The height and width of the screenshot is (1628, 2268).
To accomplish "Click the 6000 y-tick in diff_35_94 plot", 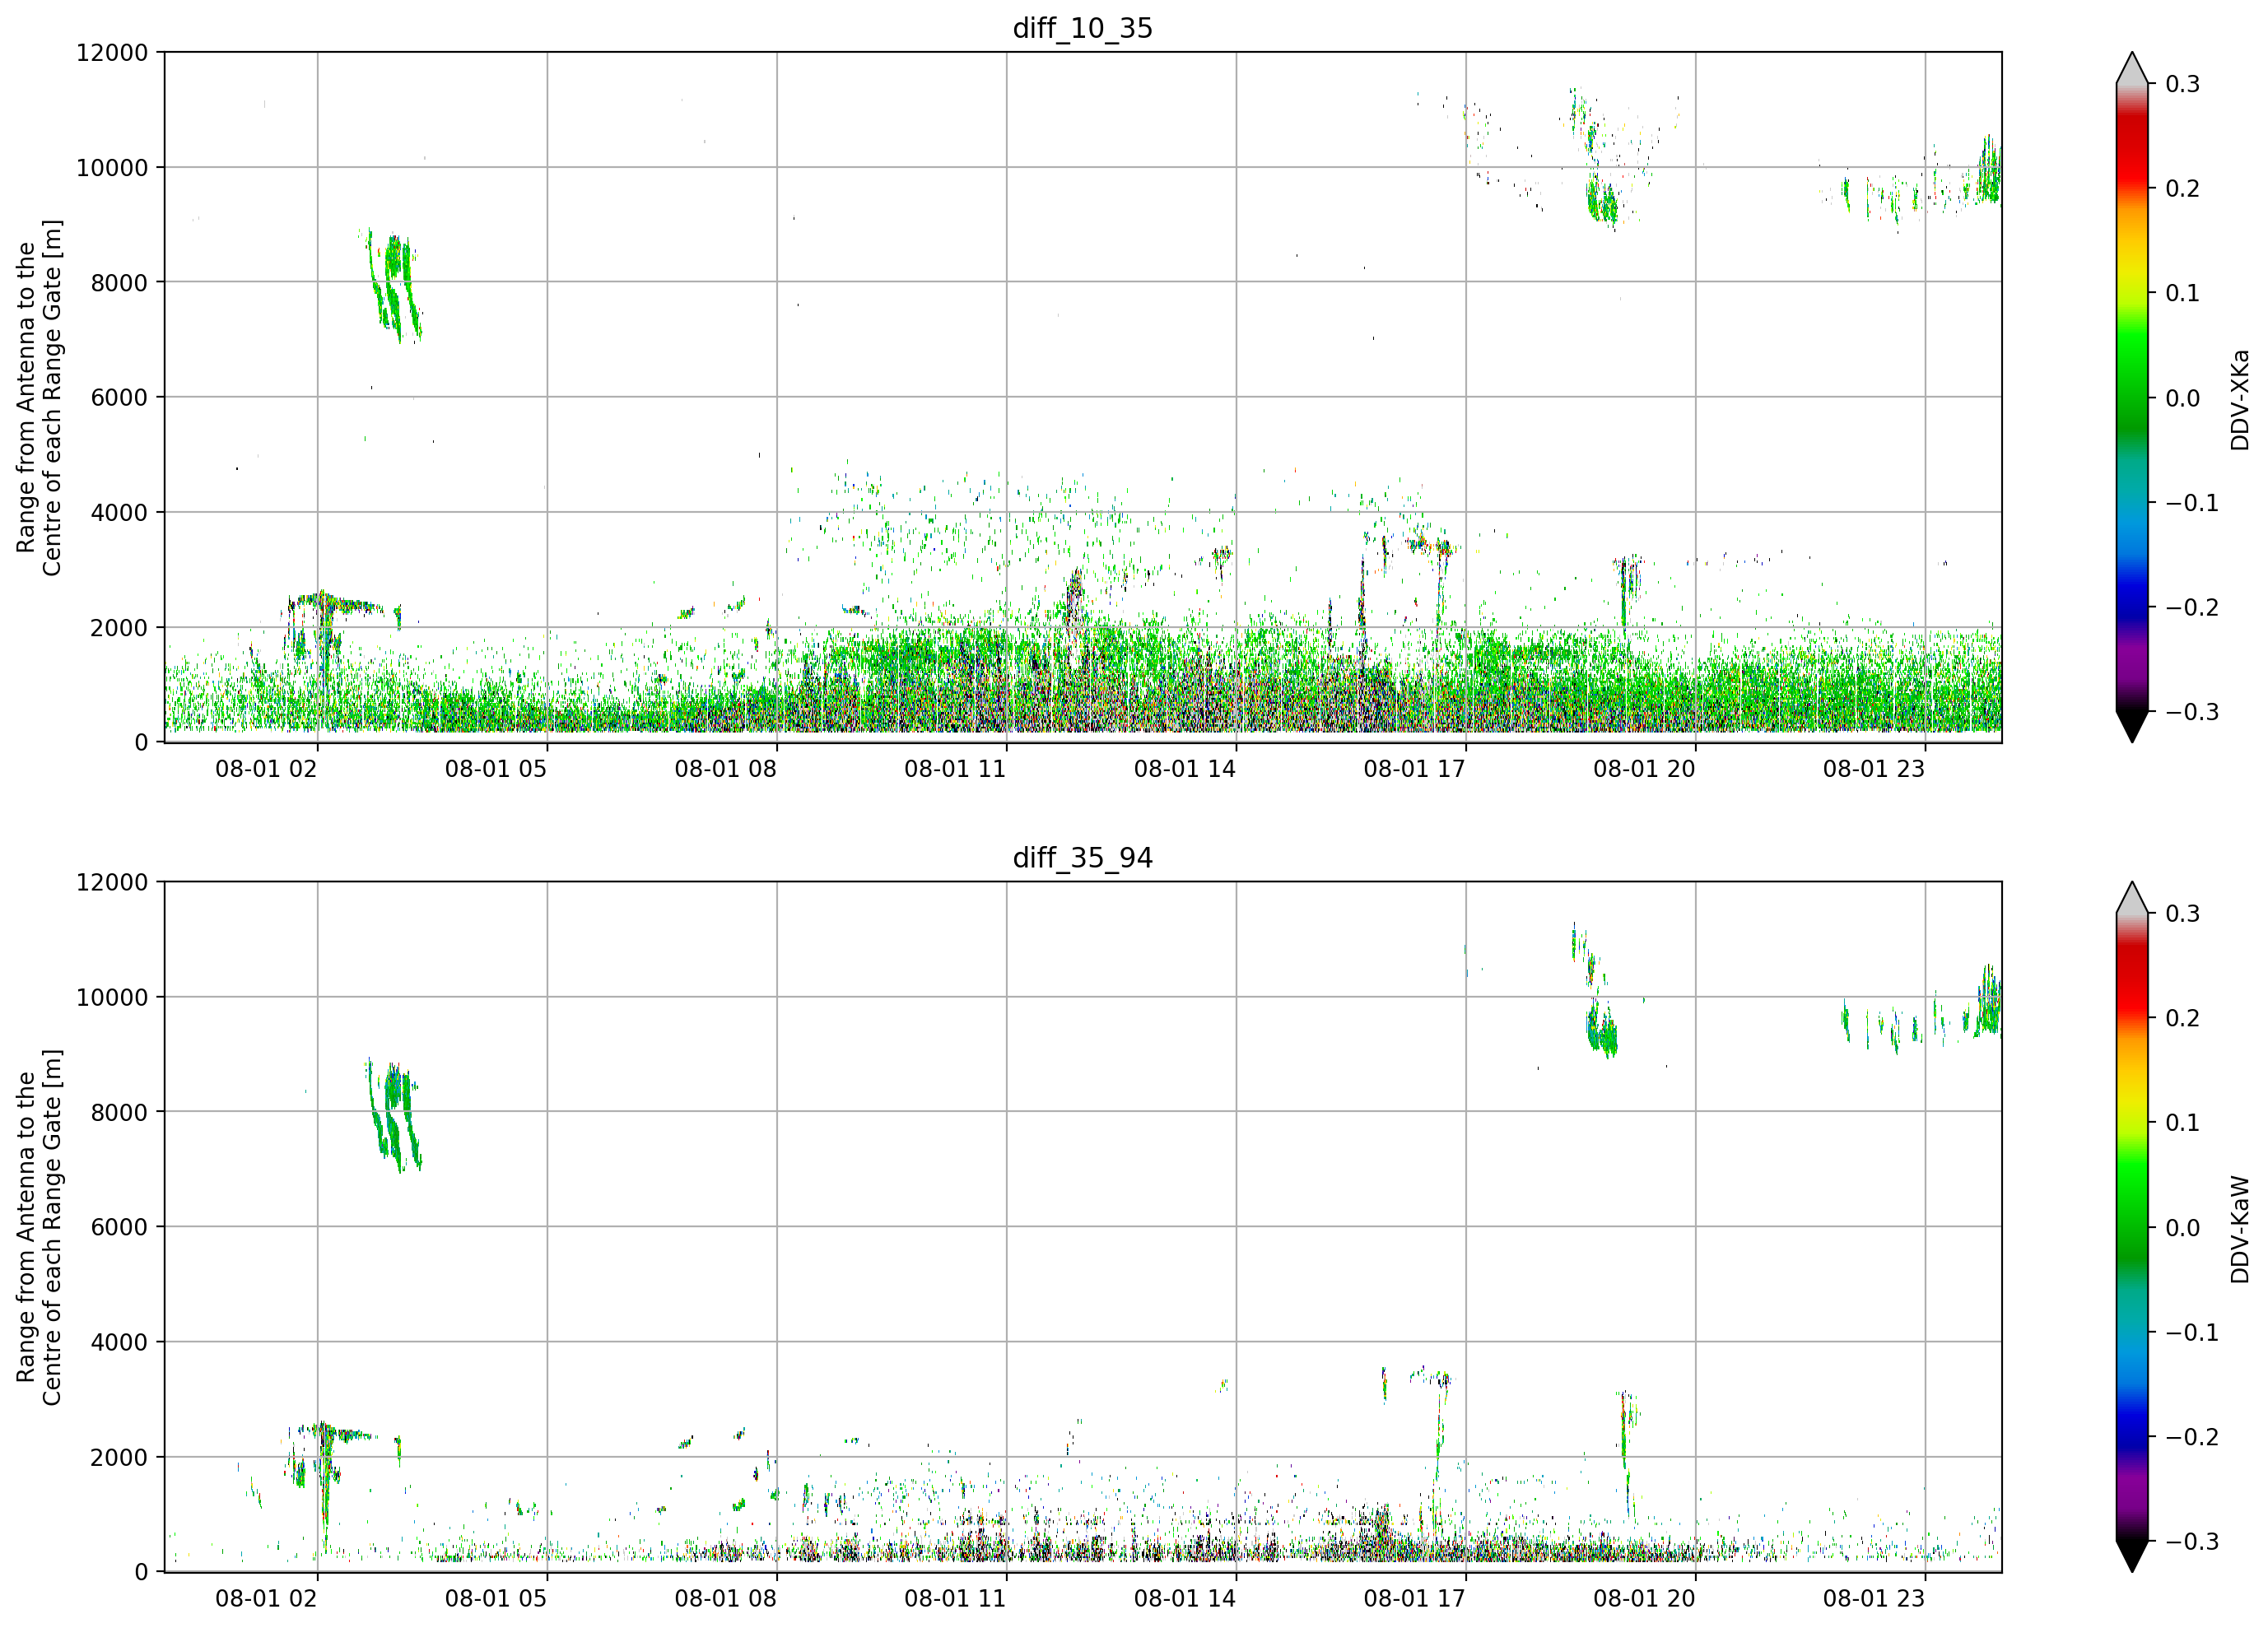I will [119, 1227].
